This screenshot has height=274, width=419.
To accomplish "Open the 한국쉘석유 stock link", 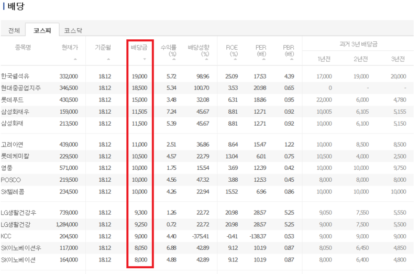I will pos(15,76).
